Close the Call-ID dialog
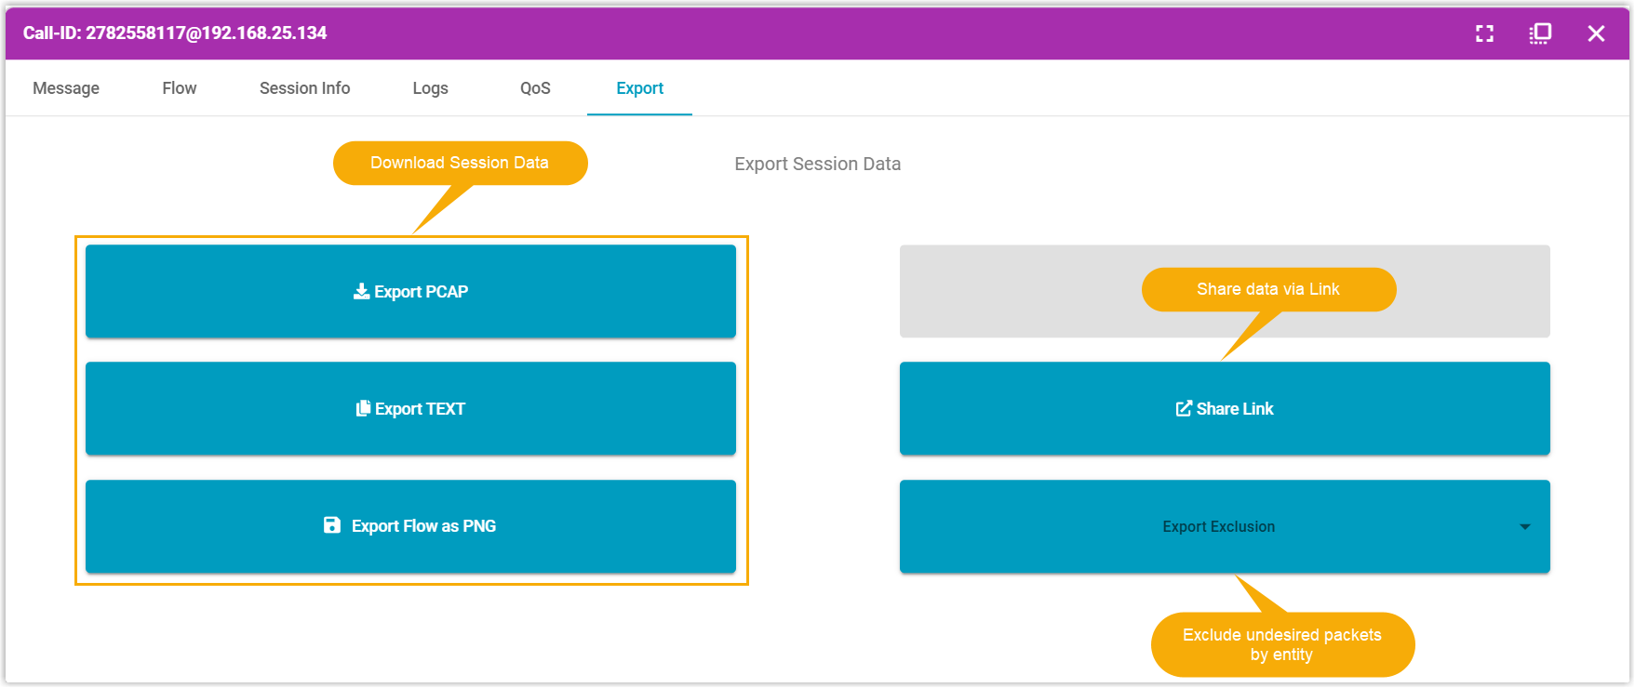The image size is (1635, 688). (1596, 33)
